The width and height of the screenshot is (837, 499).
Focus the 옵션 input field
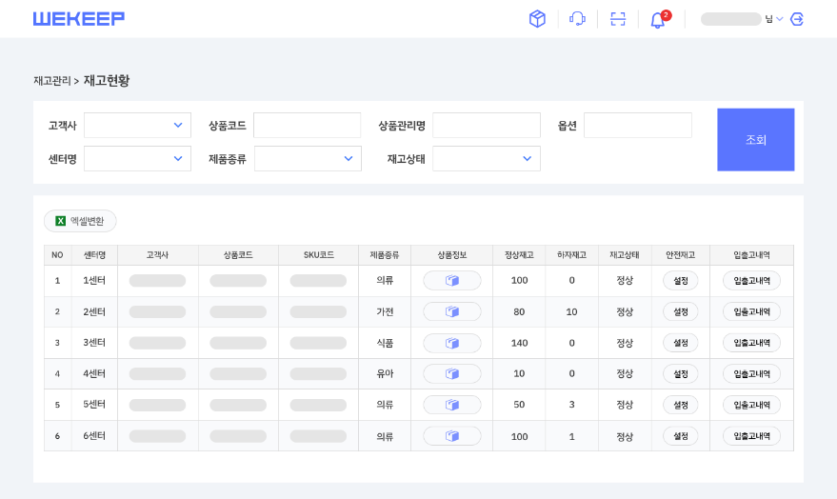(638, 126)
